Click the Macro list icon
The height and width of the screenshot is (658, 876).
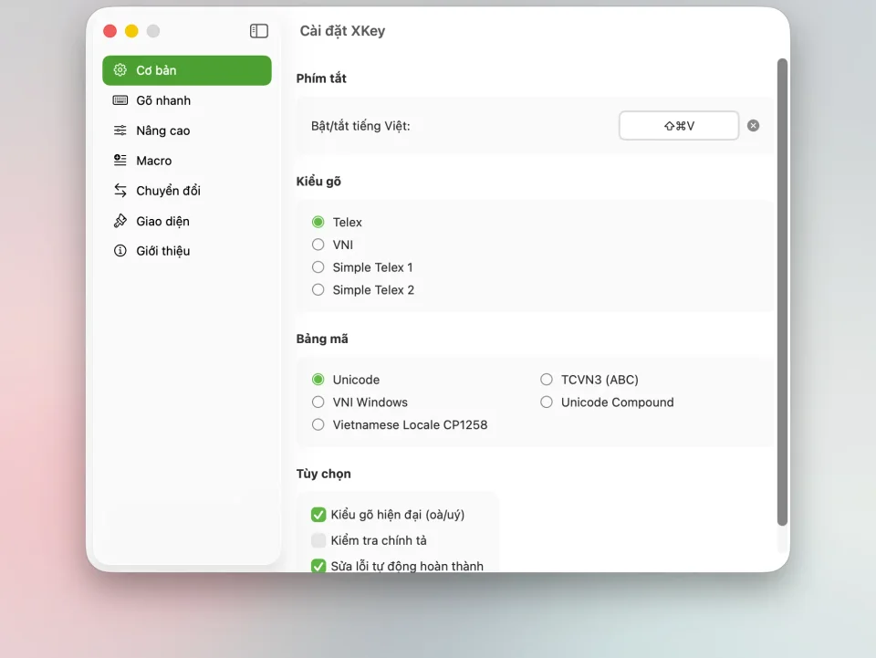(120, 161)
